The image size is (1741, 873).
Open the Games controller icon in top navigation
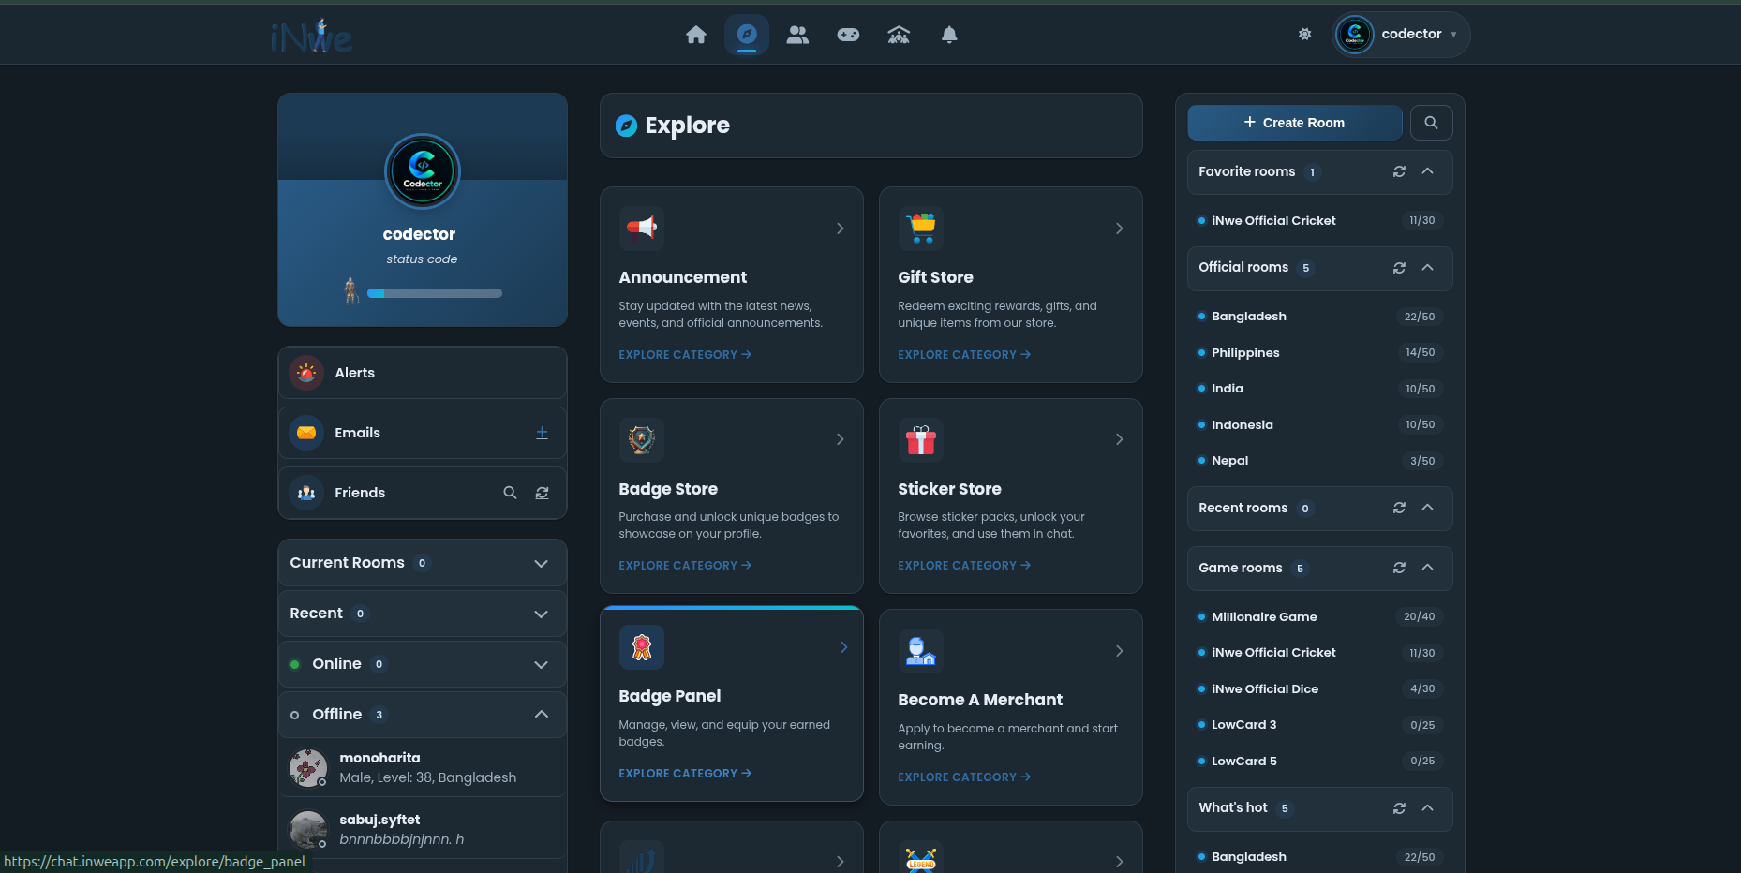click(848, 35)
